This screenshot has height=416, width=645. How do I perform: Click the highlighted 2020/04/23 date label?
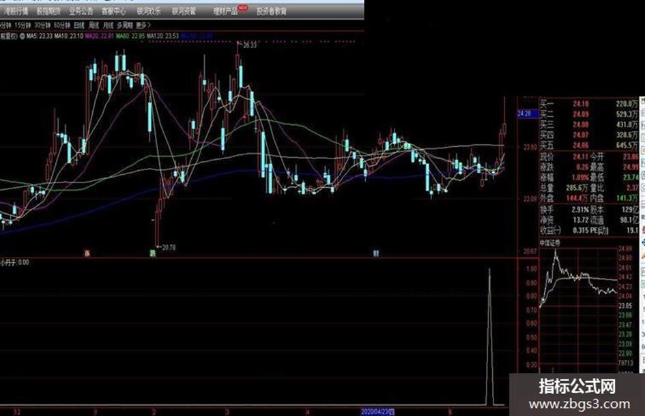point(377,411)
